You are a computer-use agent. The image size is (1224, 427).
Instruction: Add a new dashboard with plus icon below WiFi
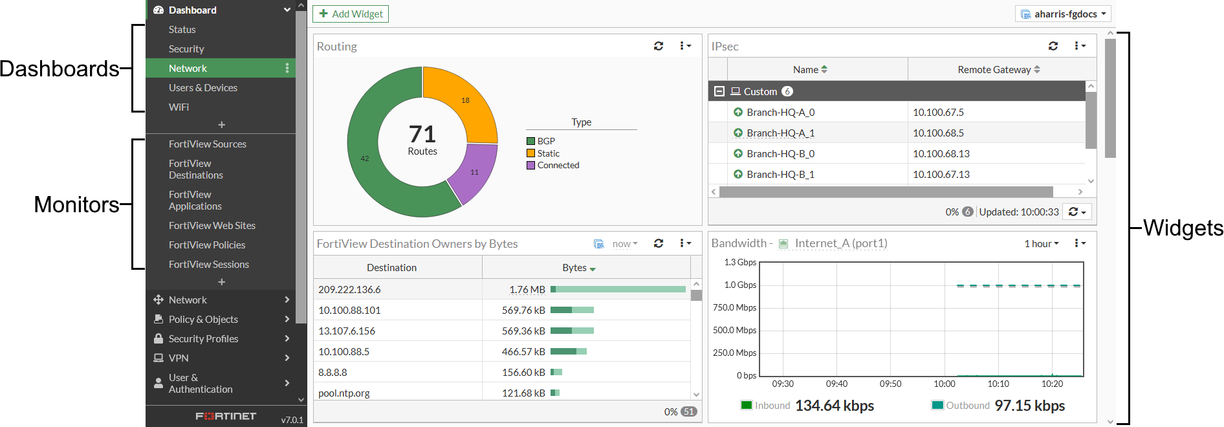(x=221, y=125)
